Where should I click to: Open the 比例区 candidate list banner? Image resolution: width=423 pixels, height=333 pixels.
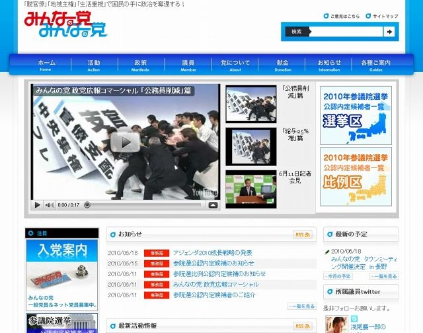coord(356,177)
